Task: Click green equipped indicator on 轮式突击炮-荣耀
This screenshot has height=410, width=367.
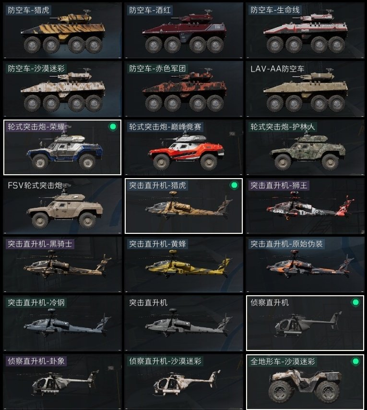Action: click(x=113, y=127)
